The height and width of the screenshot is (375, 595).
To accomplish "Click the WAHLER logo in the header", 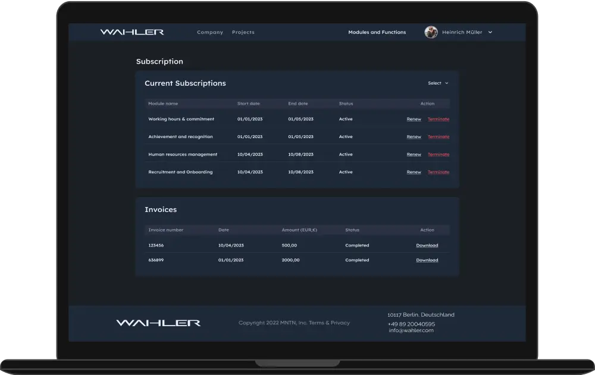I will [x=133, y=32].
